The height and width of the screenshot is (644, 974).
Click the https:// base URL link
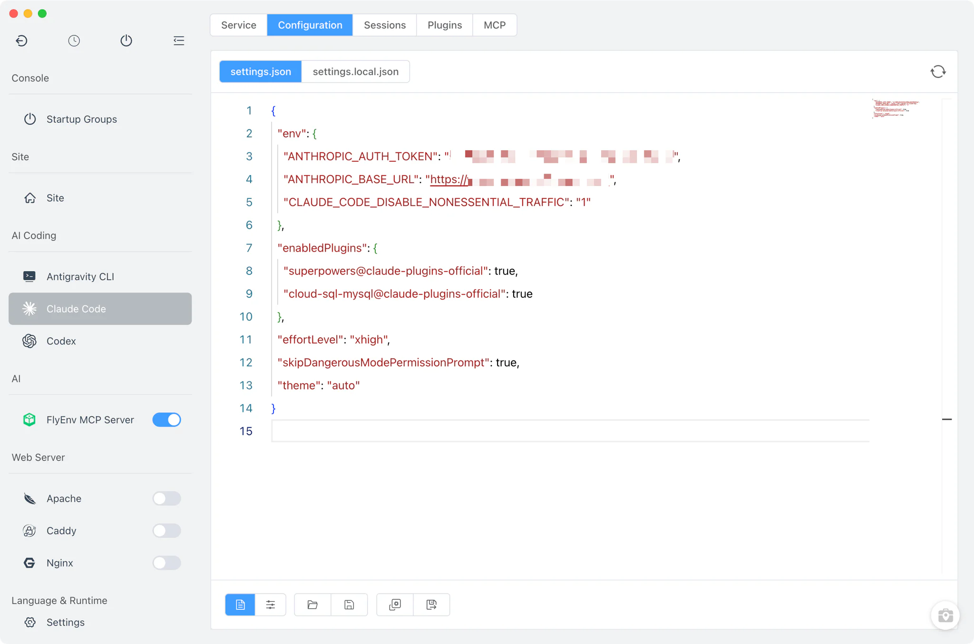(x=449, y=179)
